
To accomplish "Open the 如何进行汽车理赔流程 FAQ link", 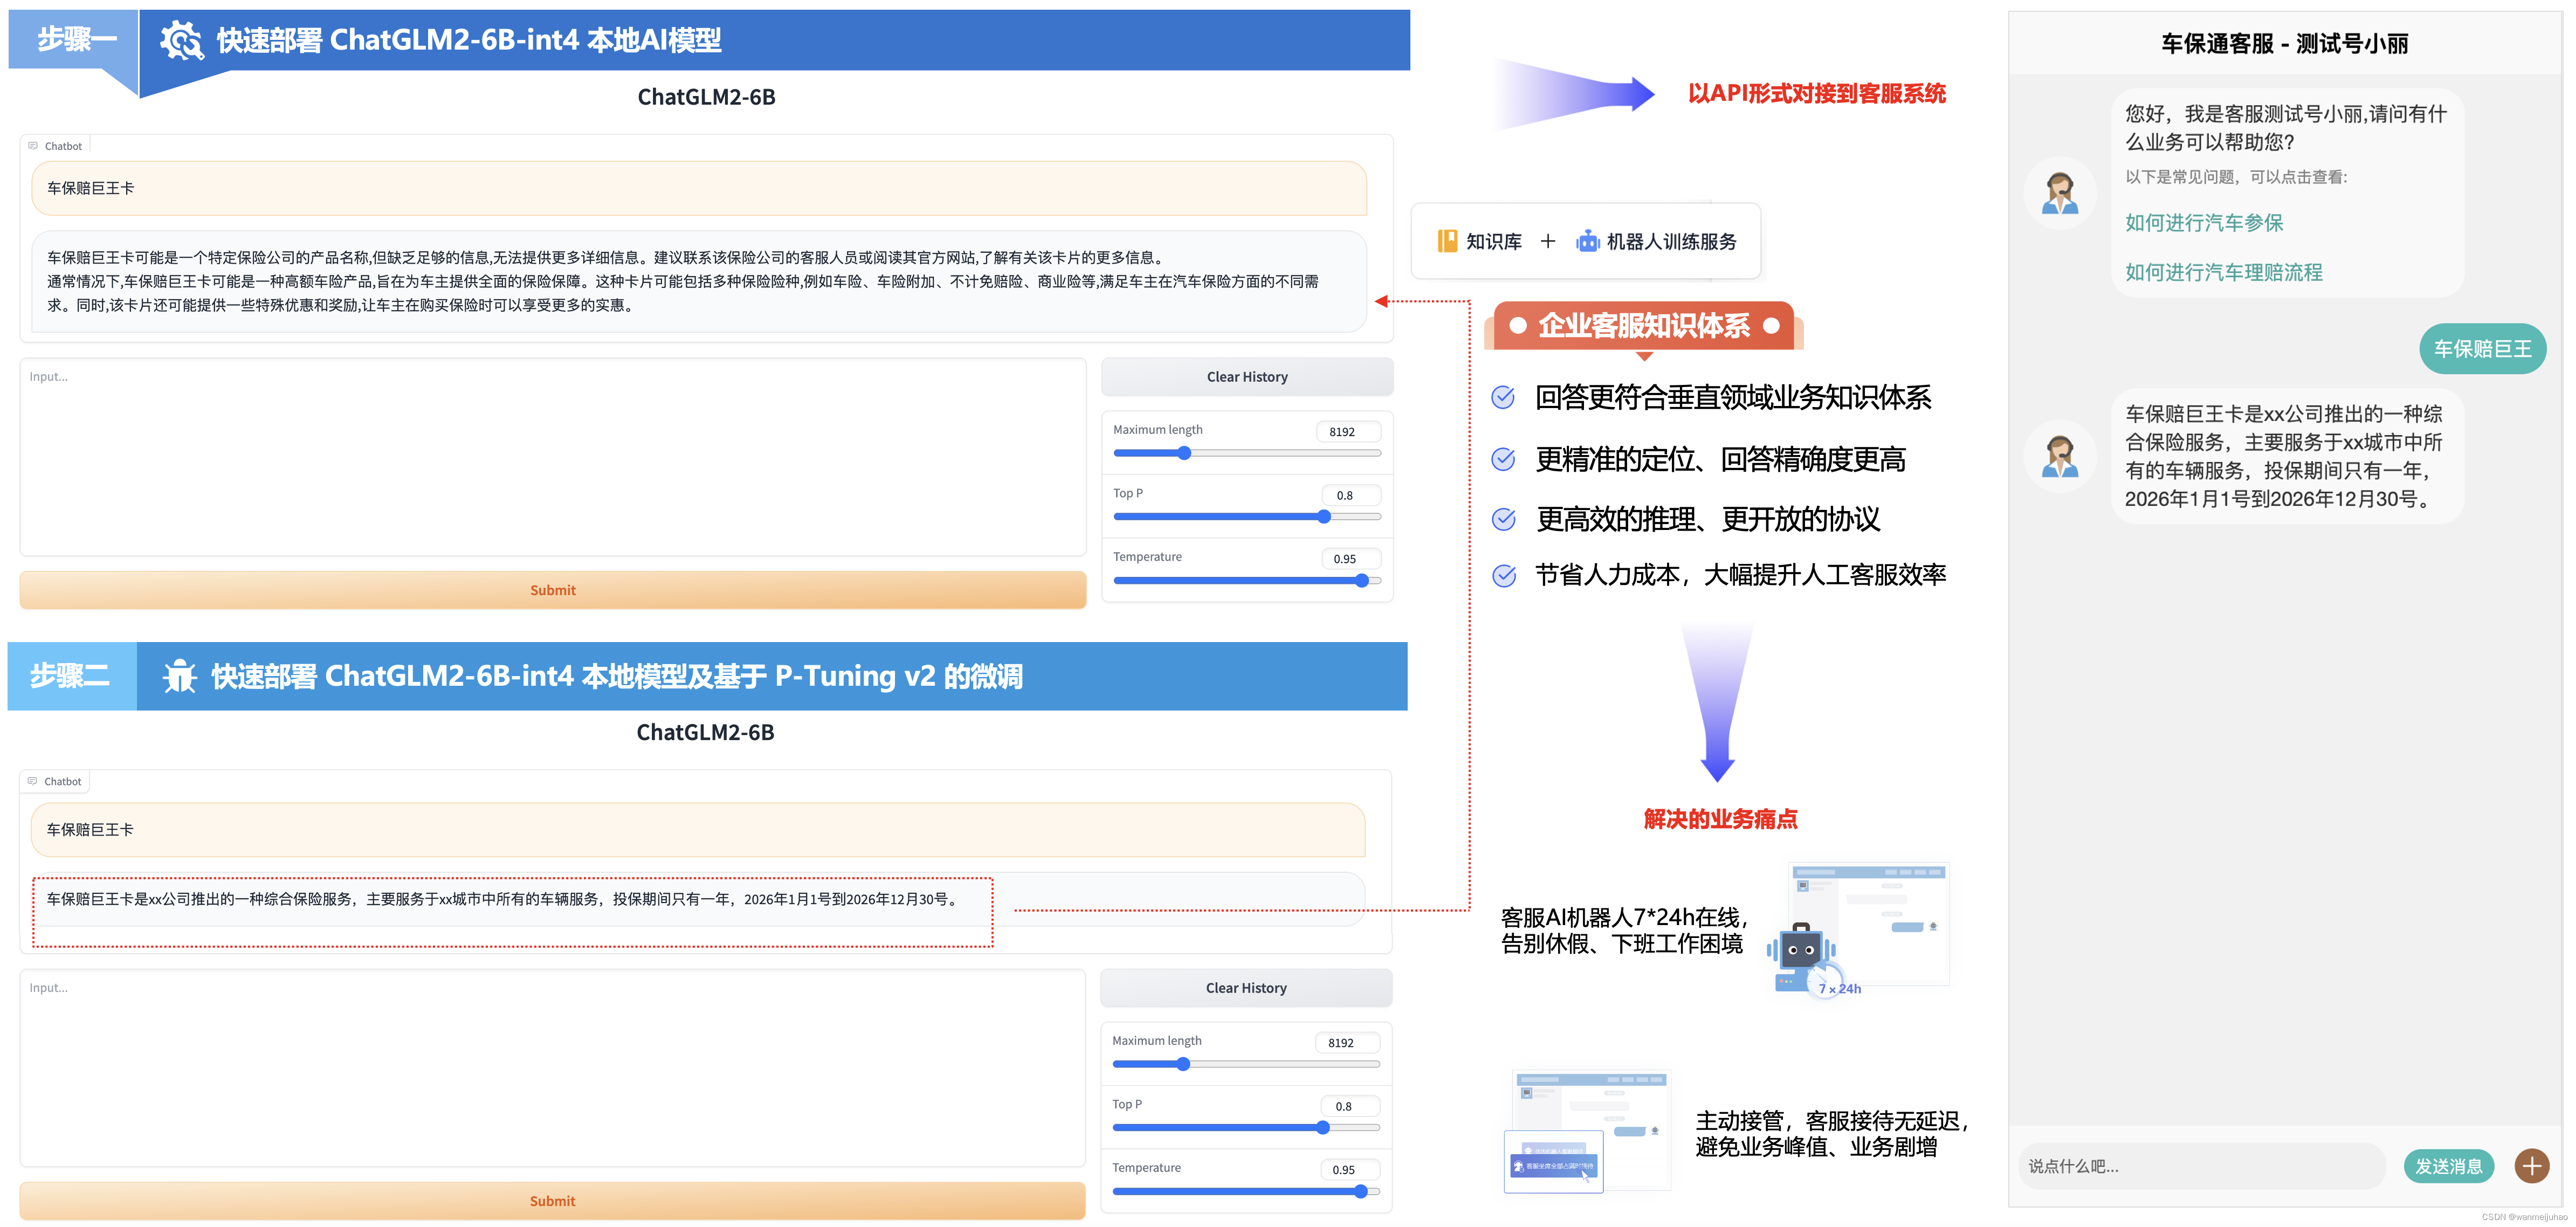I will [x=2224, y=272].
